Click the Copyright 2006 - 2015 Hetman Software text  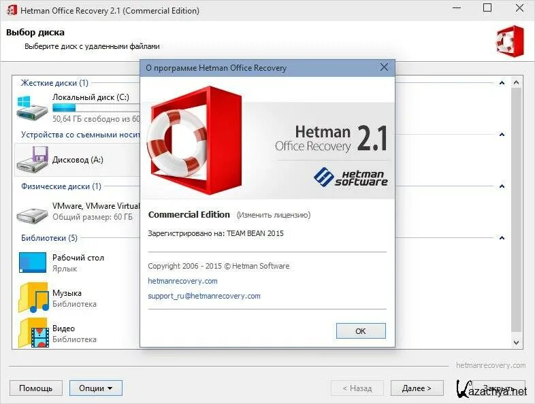218,266
